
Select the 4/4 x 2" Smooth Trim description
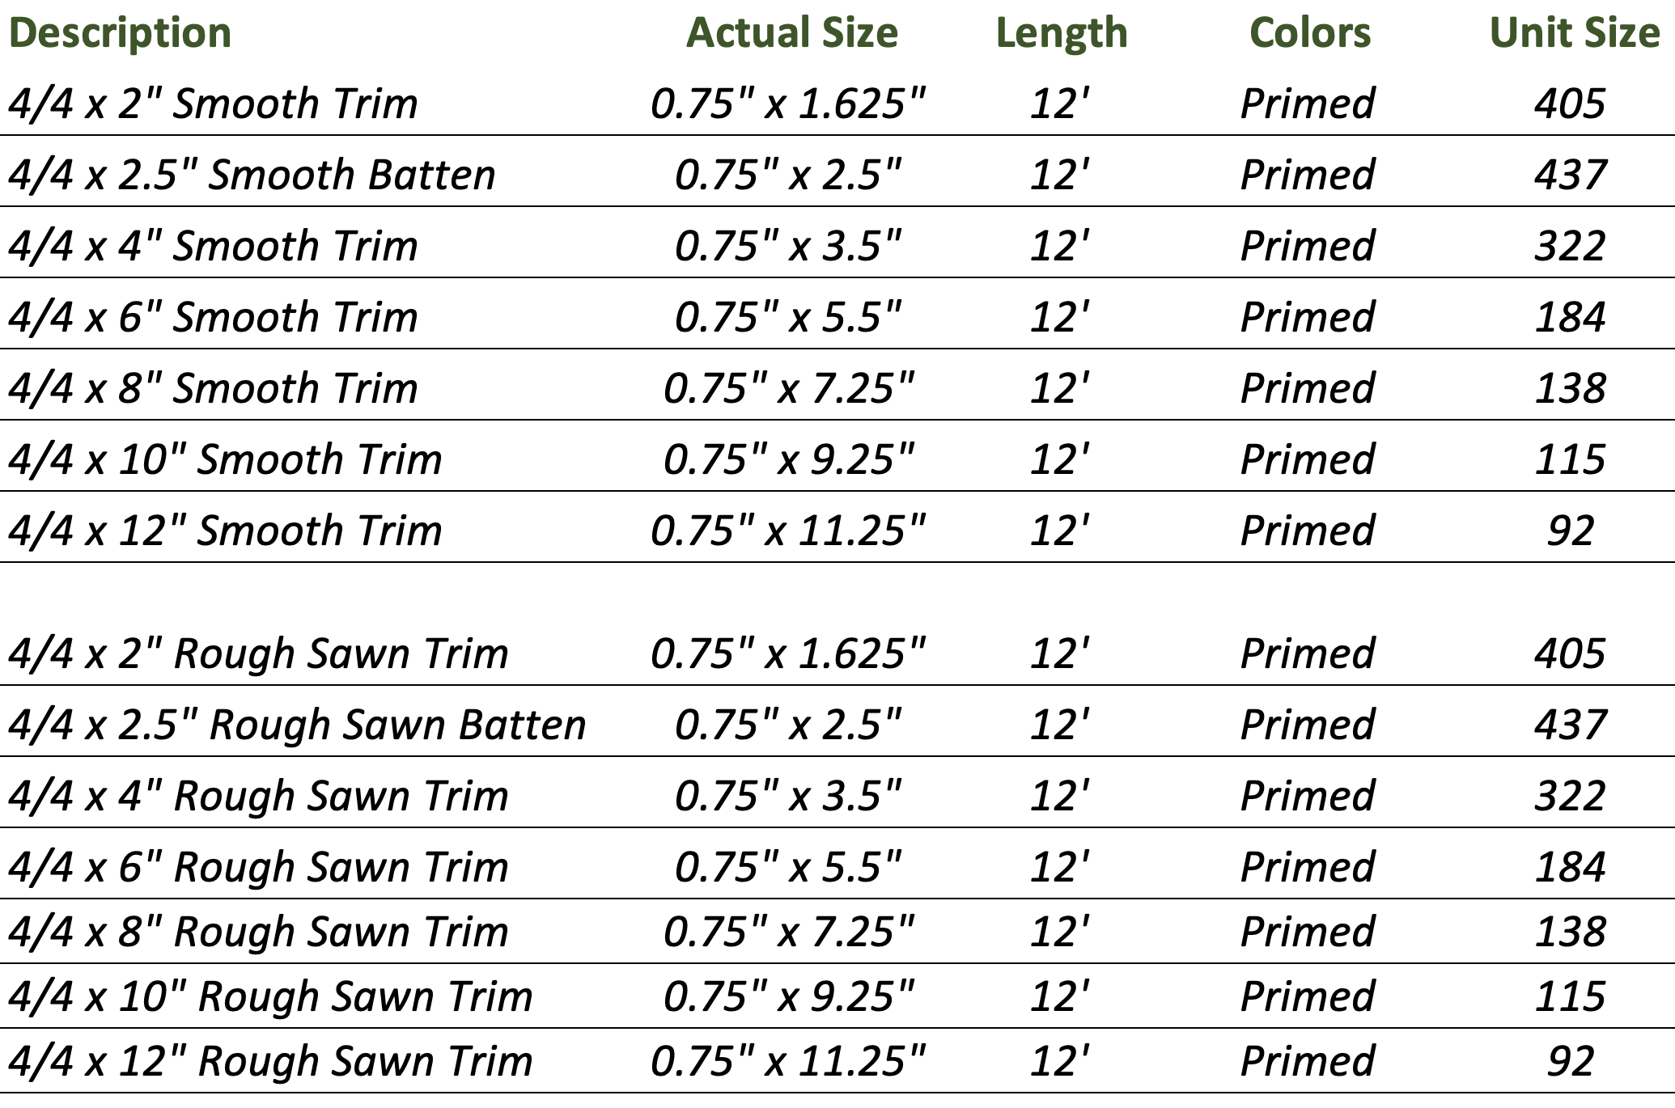[213, 104]
